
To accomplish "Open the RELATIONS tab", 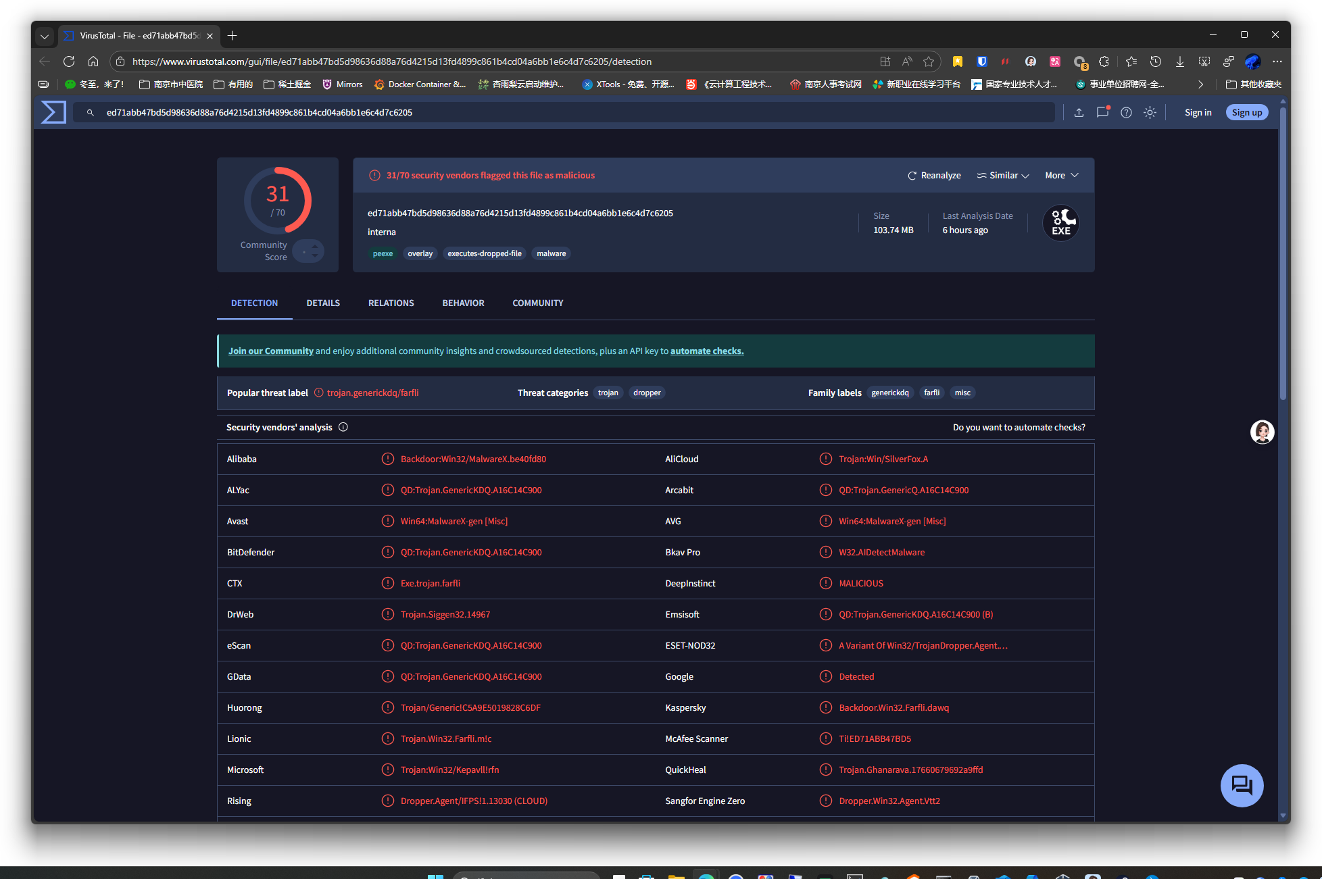I will 391,303.
